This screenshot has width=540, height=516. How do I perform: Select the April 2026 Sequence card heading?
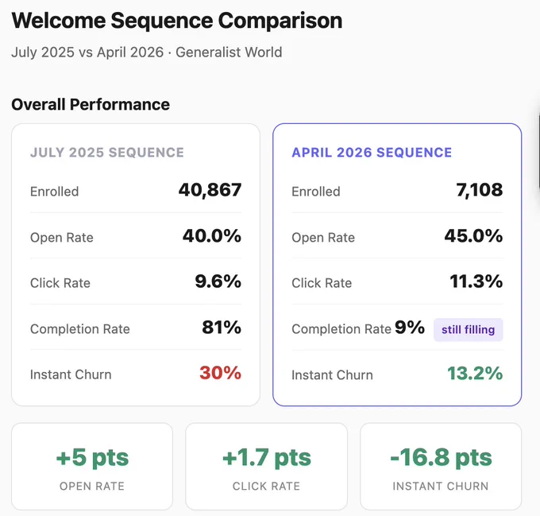[x=372, y=153]
